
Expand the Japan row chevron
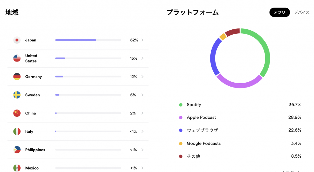tap(143, 40)
